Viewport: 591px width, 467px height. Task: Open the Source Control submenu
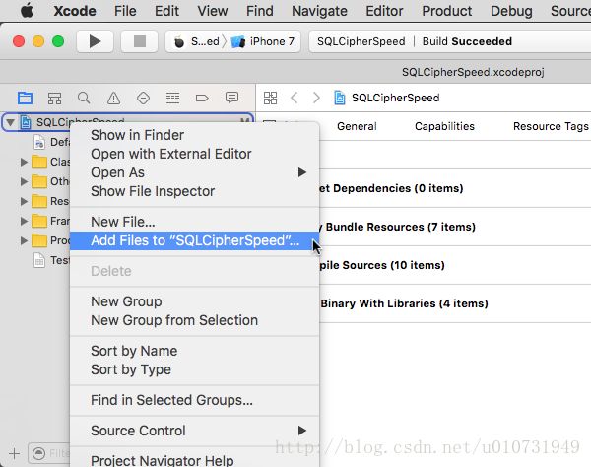pos(194,431)
